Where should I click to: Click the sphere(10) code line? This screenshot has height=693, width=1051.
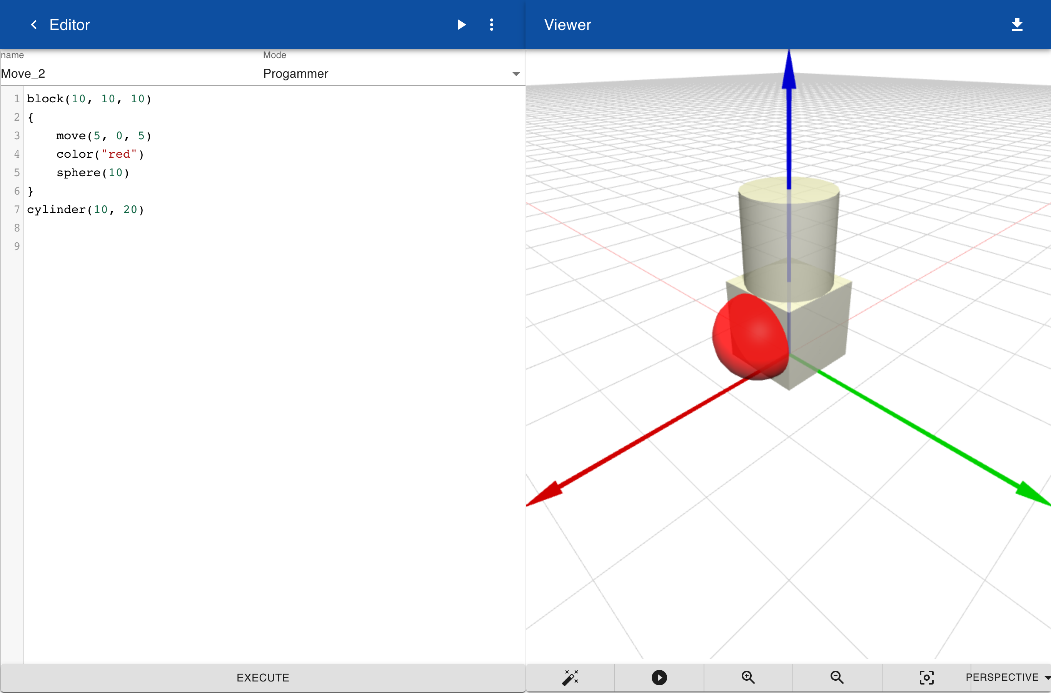93,173
